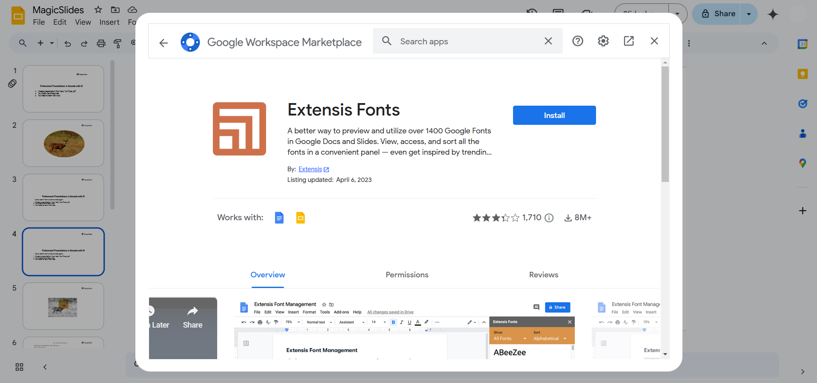Select the Overview tab
The image size is (817, 383).
tap(267, 275)
